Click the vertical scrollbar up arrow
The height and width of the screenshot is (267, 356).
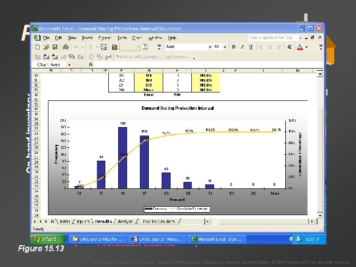tap(320, 74)
